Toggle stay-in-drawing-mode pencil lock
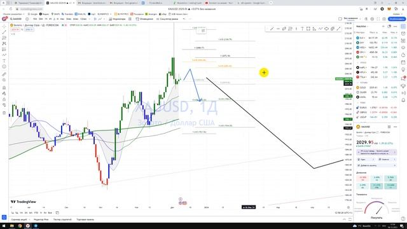This screenshot has width=407, height=229. point(4,94)
